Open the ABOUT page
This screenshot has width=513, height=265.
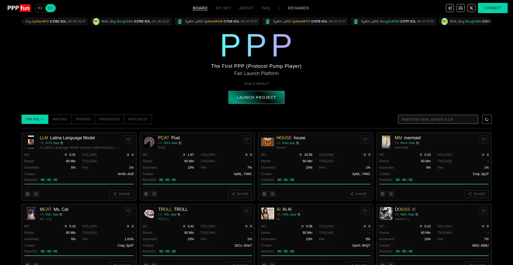pos(246,8)
